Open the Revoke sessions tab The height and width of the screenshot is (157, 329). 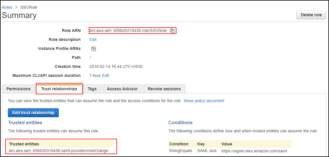tap(164, 89)
